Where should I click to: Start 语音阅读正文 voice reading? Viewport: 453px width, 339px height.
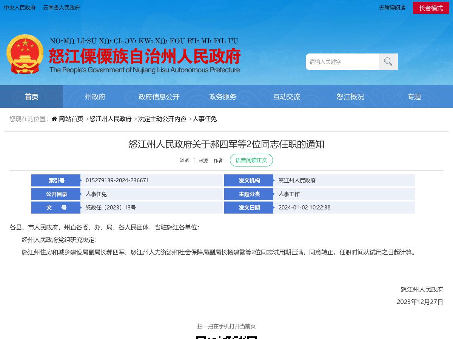pyautogui.click(x=251, y=160)
